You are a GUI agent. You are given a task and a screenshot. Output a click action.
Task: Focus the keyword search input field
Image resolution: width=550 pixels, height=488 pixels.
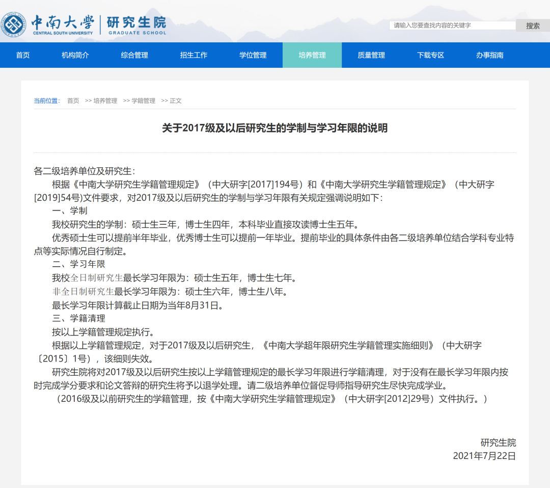452,25
